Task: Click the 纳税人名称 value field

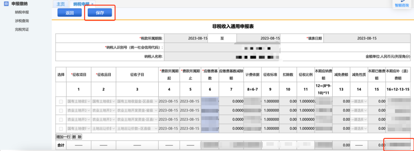Action: tap(222, 56)
